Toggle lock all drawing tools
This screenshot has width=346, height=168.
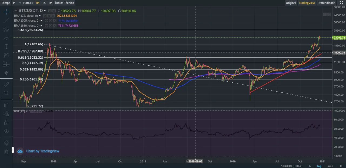tap(6, 123)
